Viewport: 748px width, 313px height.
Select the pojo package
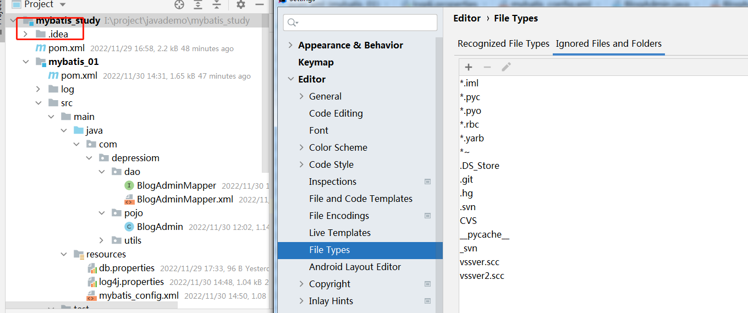coord(134,213)
